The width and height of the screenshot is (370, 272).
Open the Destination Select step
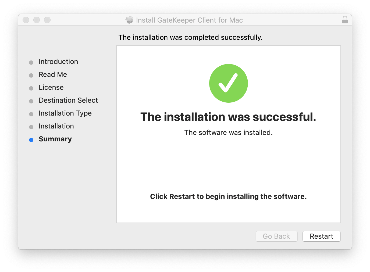pyautogui.click(x=68, y=100)
